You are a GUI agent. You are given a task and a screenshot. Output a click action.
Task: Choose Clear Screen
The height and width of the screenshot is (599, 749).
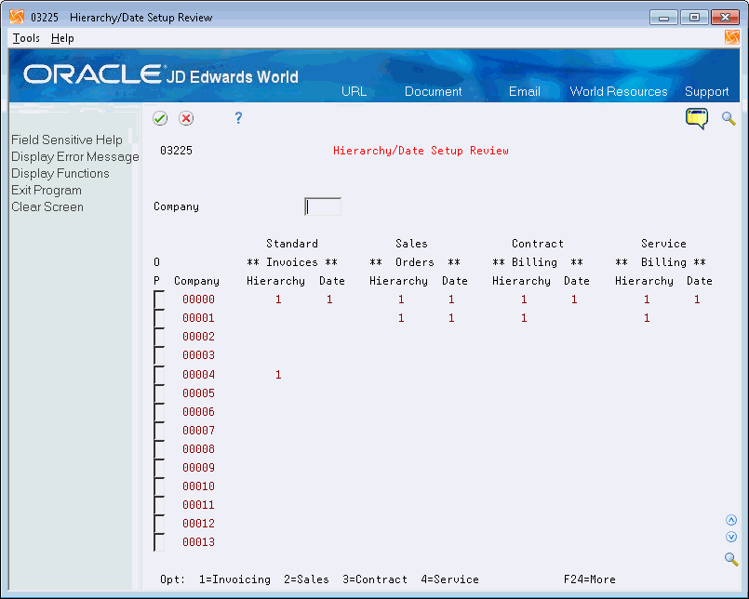click(x=47, y=206)
